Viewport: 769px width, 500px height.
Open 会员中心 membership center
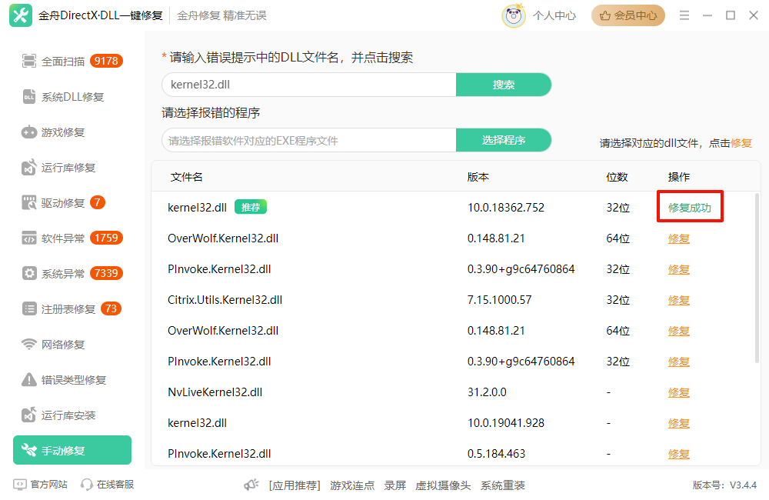[x=628, y=15]
